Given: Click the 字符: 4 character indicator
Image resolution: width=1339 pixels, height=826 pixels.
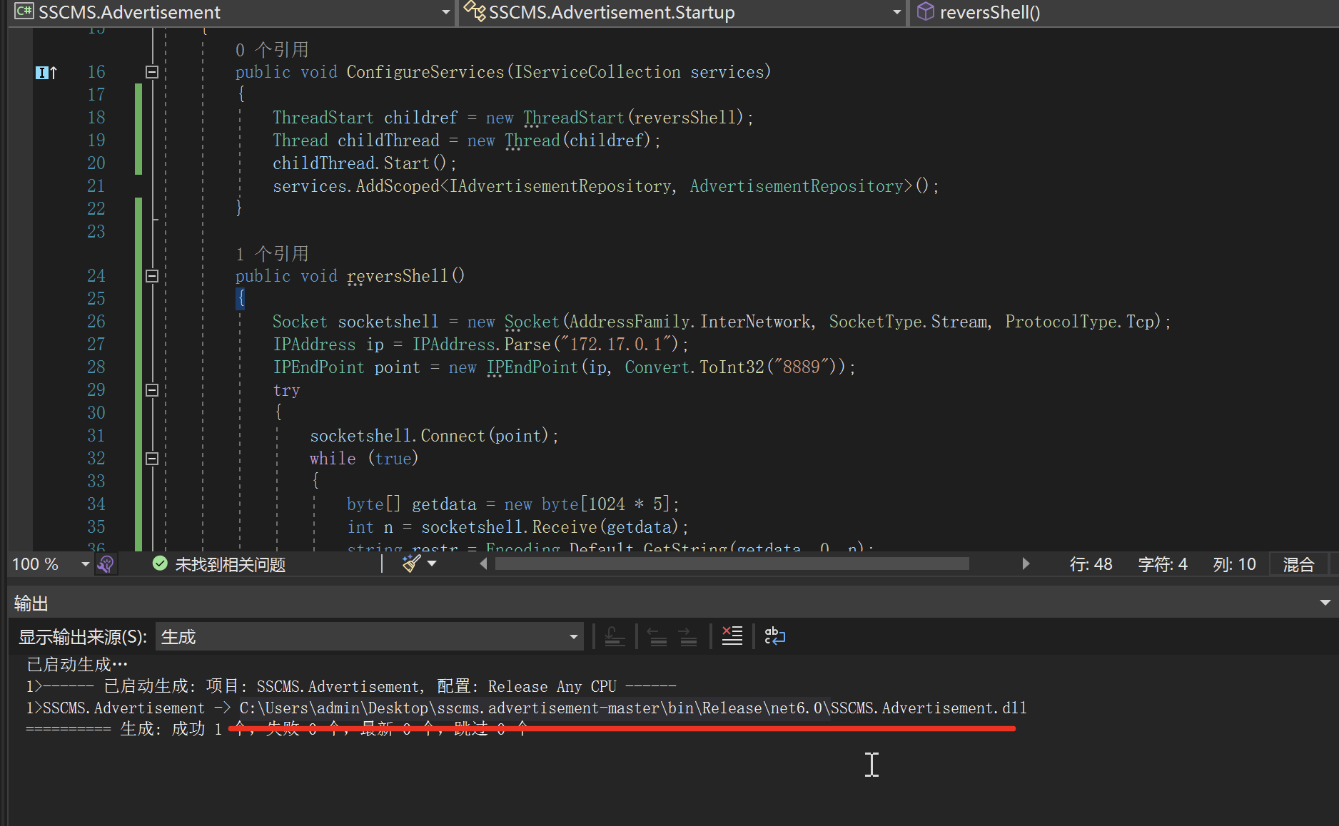Looking at the screenshot, I should coord(1162,565).
